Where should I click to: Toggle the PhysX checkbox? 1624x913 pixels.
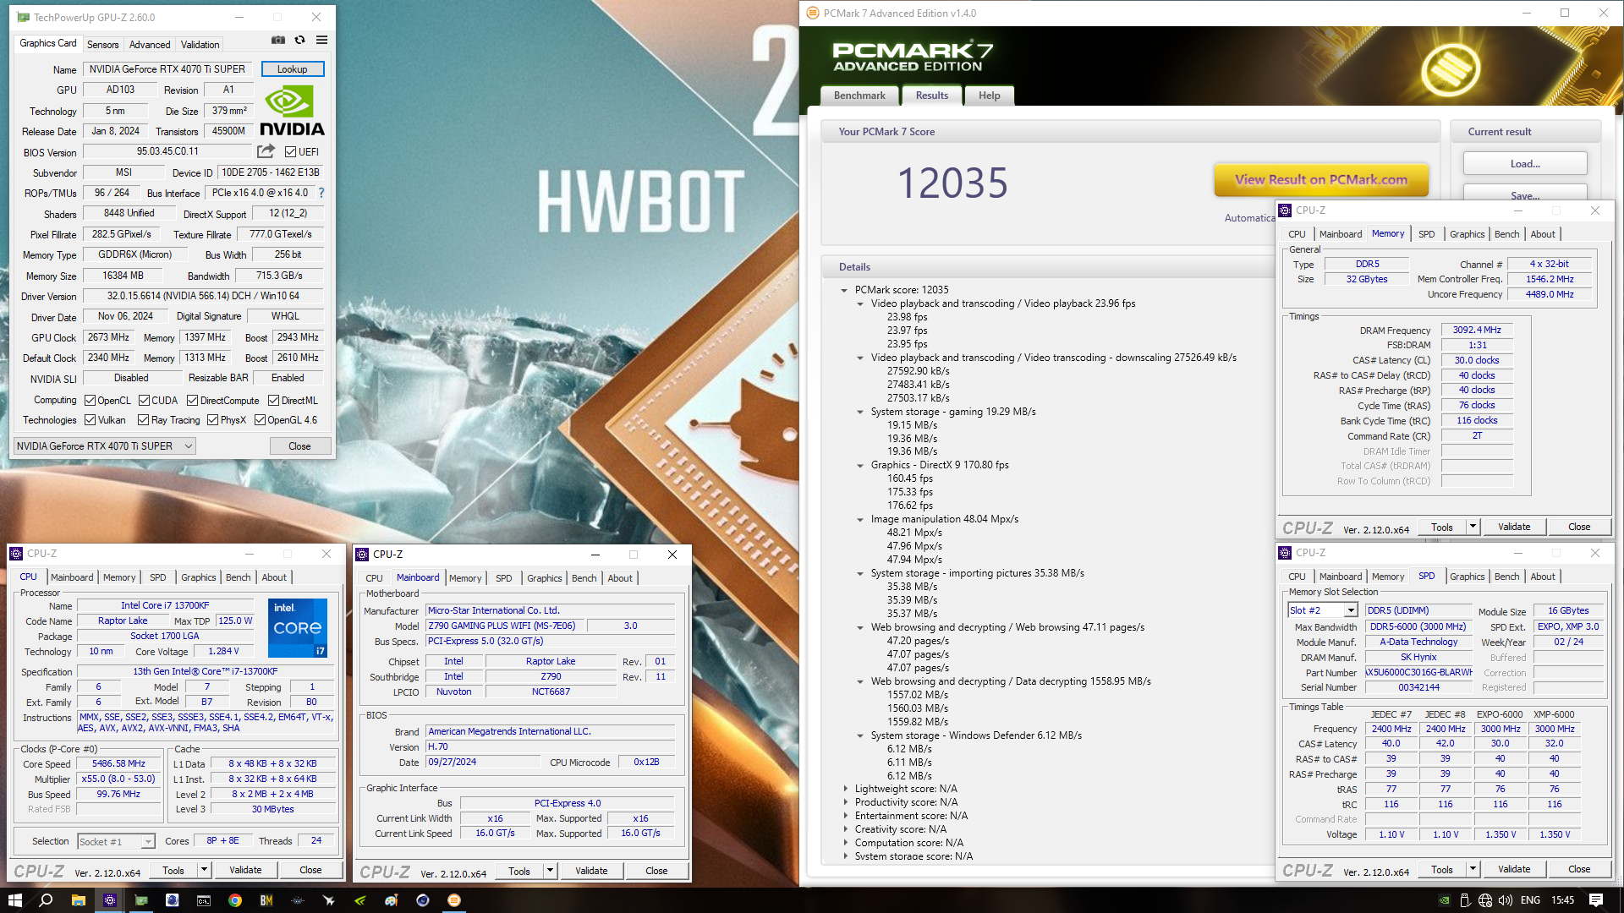click(x=213, y=420)
